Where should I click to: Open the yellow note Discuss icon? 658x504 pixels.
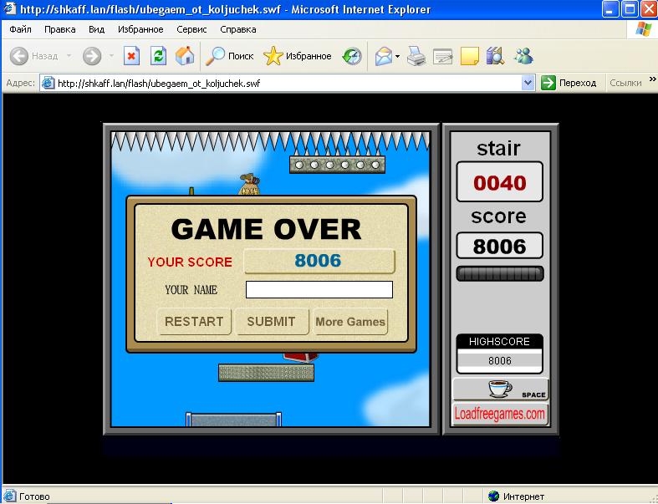click(x=470, y=56)
